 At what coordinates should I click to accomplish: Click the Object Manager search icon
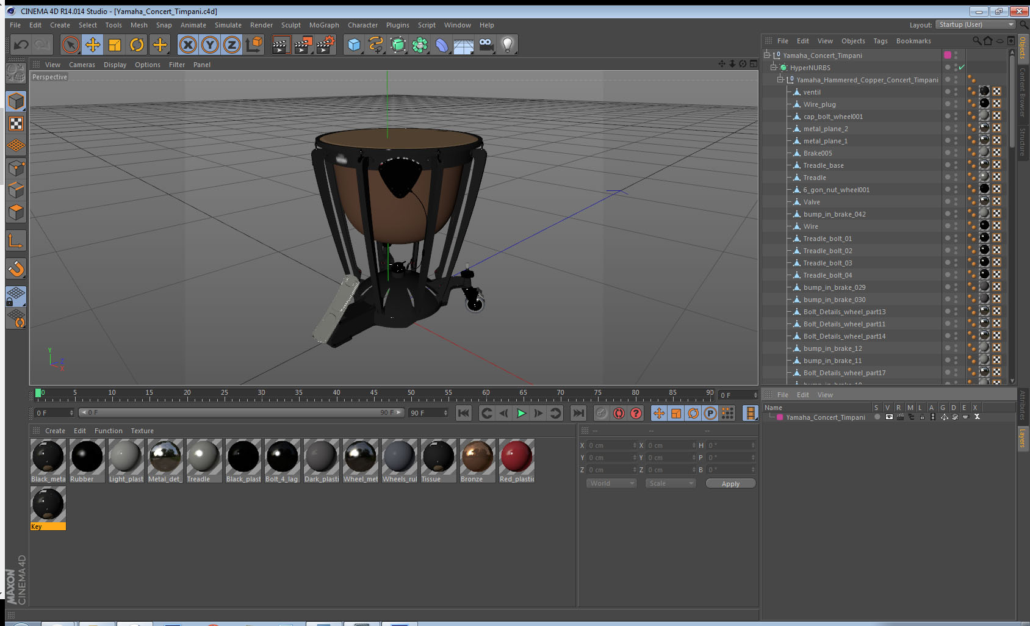point(976,41)
